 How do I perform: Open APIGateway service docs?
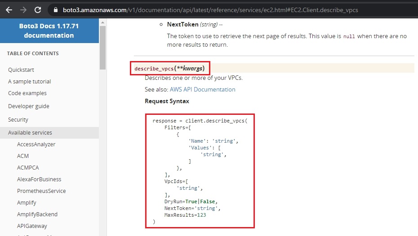point(32,226)
